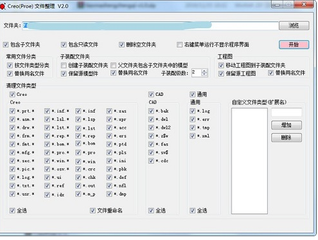Toggle 按文件类型分类 checkbox
318x240 pixels.
[x=10, y=65]
